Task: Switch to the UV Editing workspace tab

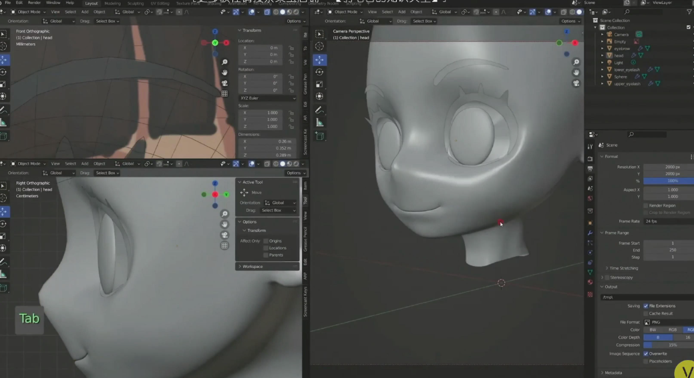Action: pos(160,3)
